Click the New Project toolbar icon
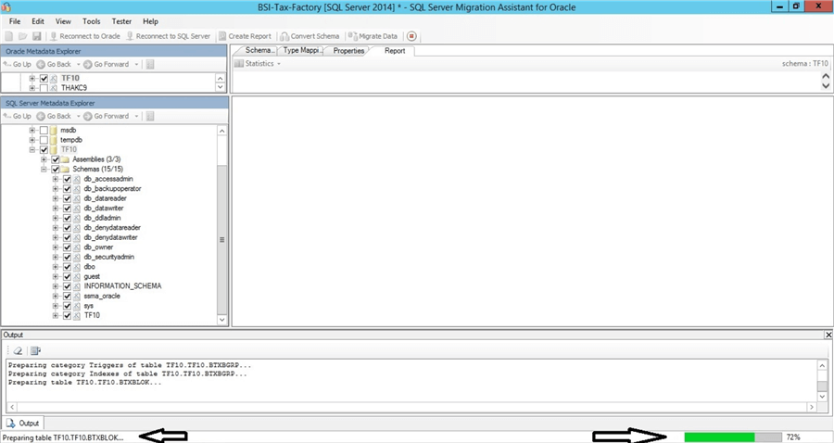 [9, 36]
